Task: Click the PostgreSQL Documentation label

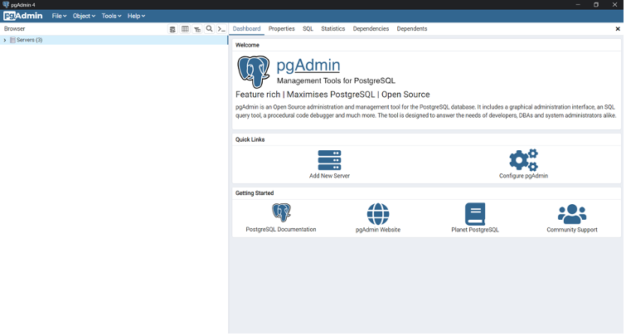Action: 281,229
